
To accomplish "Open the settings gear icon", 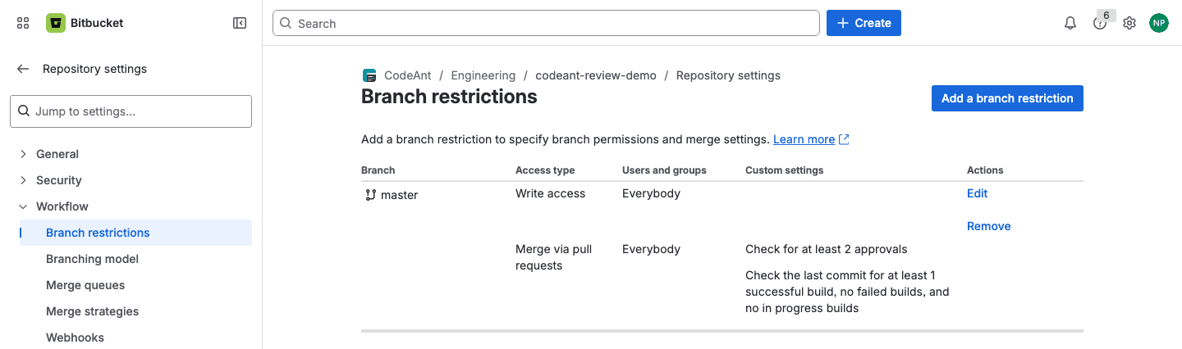I will tap(1129, 23).
